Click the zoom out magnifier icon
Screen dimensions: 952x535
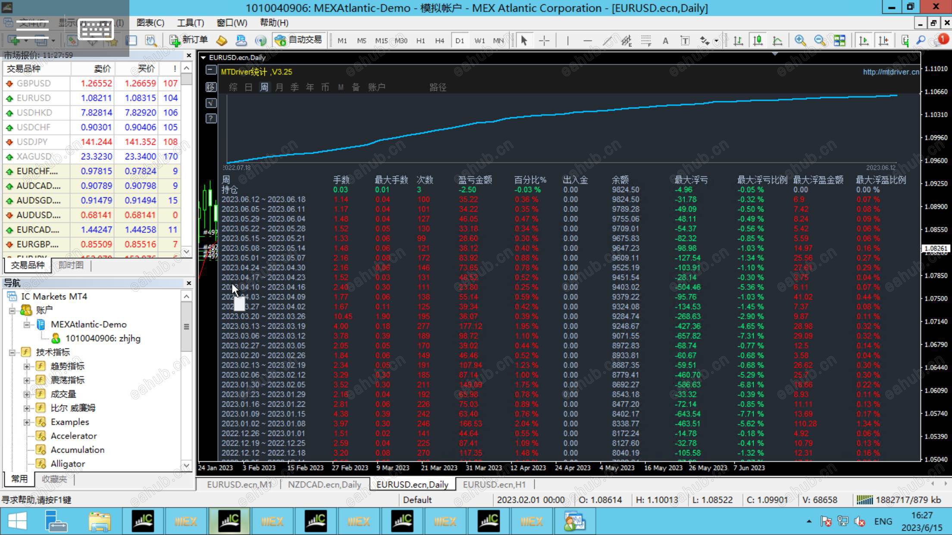click(820, 40)
